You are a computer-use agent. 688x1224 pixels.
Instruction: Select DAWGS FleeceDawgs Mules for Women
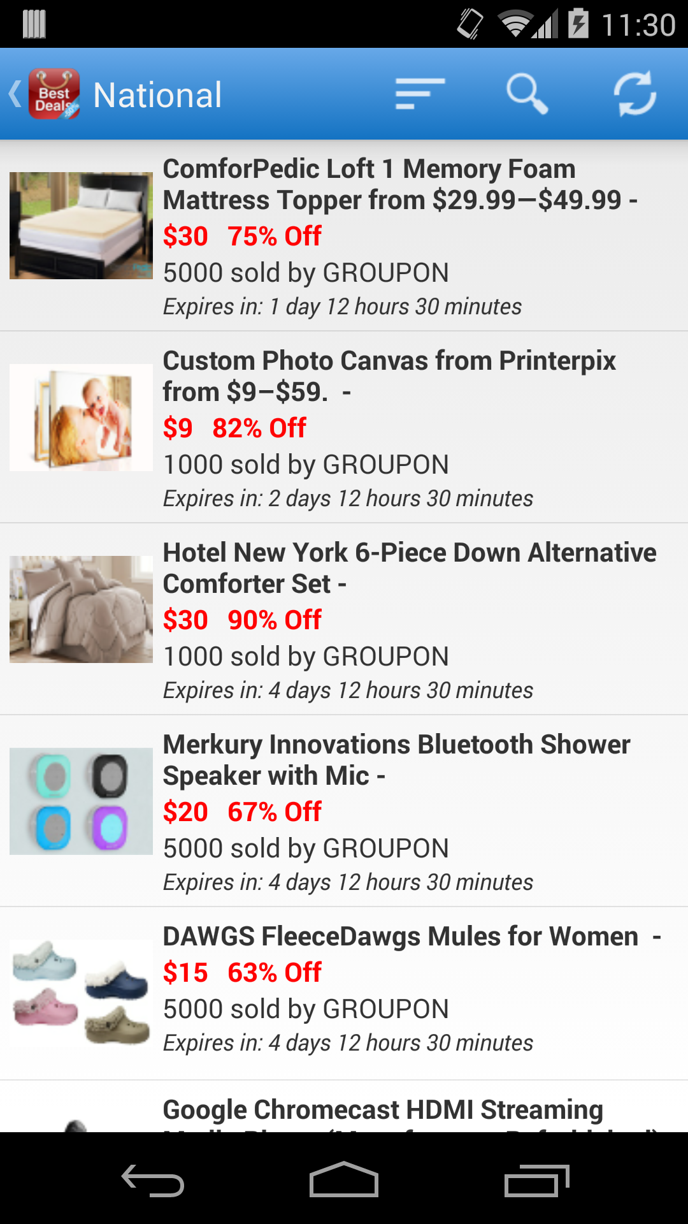coord(400,936)
